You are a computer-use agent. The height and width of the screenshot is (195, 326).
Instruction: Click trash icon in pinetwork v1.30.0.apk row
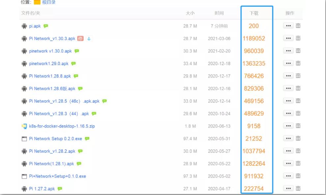(x=298, y=51)
